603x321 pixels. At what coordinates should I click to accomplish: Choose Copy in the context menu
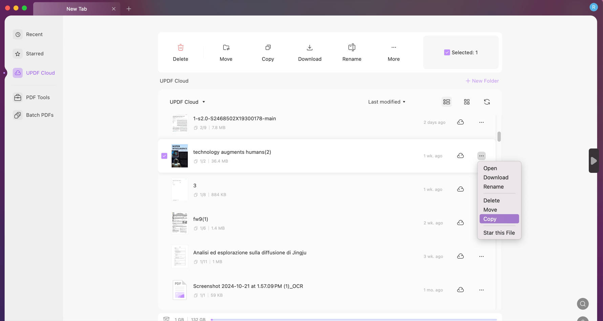(x=499, y=219)
